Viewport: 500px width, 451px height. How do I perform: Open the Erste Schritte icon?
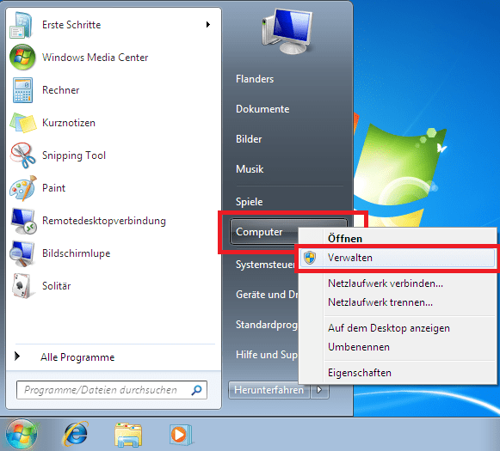pyautogui.click(x=22, y=25)
